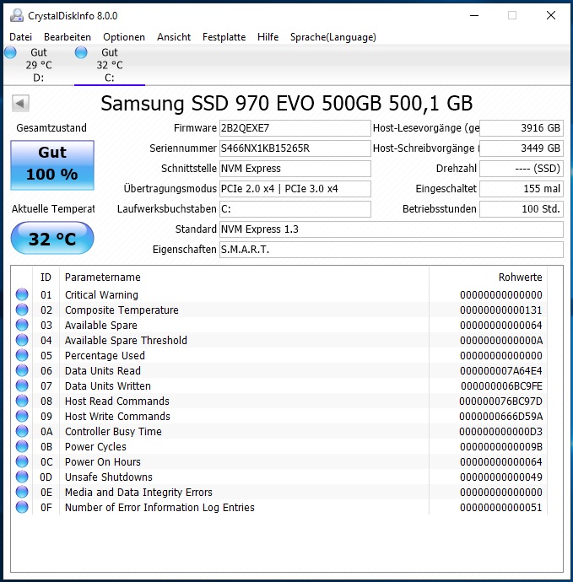Click the Schnittstelle field NVM Express
The width and height of the screenshot is (573, 582).
coord(295,169)
